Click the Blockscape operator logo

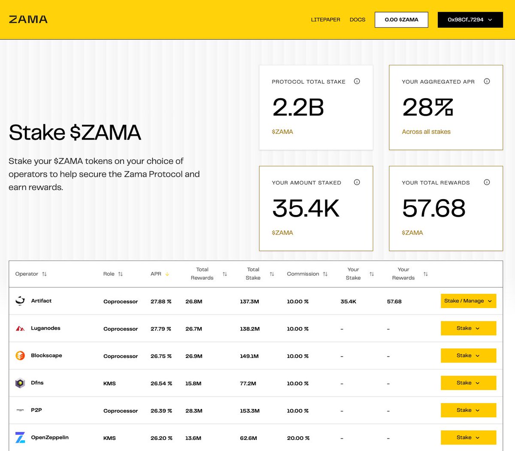click(20, 355)
